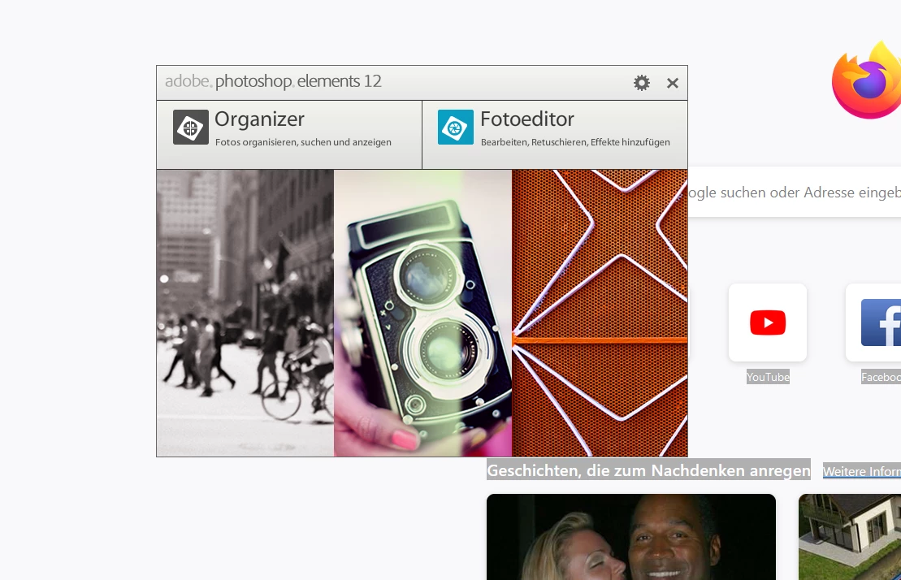Click the Firefox search or address field
The image size is (901, 580).
coord(794,193)
